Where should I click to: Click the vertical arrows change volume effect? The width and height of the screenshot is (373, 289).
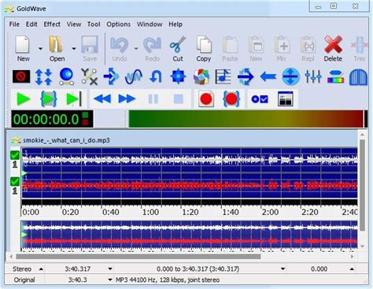coord(43,76)
